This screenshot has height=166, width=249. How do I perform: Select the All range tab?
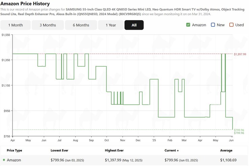(x=134, y=25)
